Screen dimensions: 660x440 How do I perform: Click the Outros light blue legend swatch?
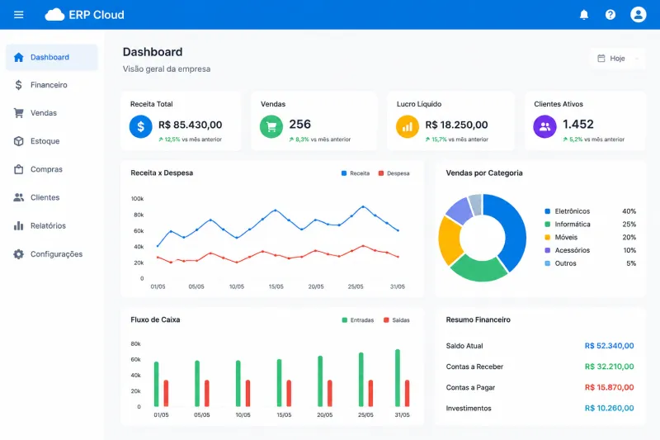pyautogui.click(x=548, y=263)
